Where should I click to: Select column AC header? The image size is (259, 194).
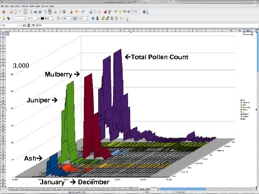click(x=248, y=30)
